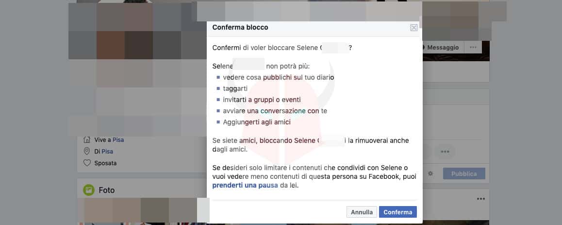Follow the Pisa link after 'Di'
562x225 pixels.
(x=107, y=151)
